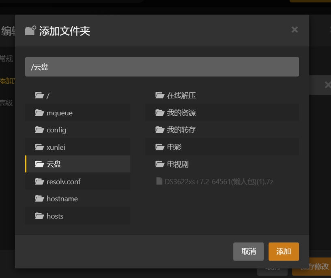Click the root slash folder icon
Image resolution: width=331 pixels, height=278 pixels.
(x=39, y=95)
